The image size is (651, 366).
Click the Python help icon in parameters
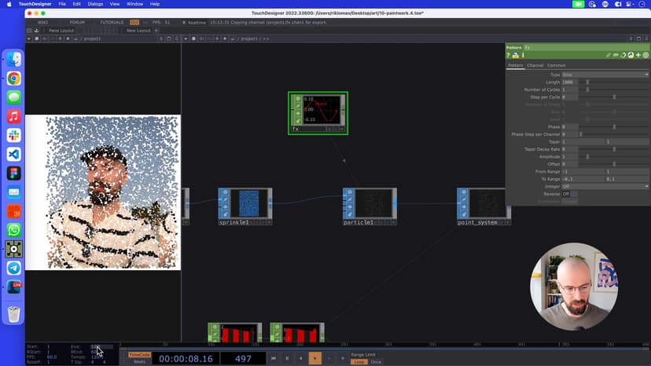pyautogui.click(x=514, y=56)
